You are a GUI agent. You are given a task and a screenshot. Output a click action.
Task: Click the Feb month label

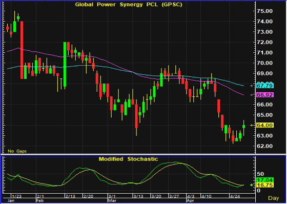pos(40,200)
